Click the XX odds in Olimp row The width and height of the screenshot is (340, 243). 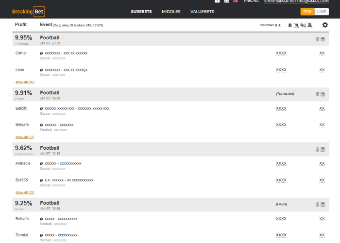click(x=322, y=53)
